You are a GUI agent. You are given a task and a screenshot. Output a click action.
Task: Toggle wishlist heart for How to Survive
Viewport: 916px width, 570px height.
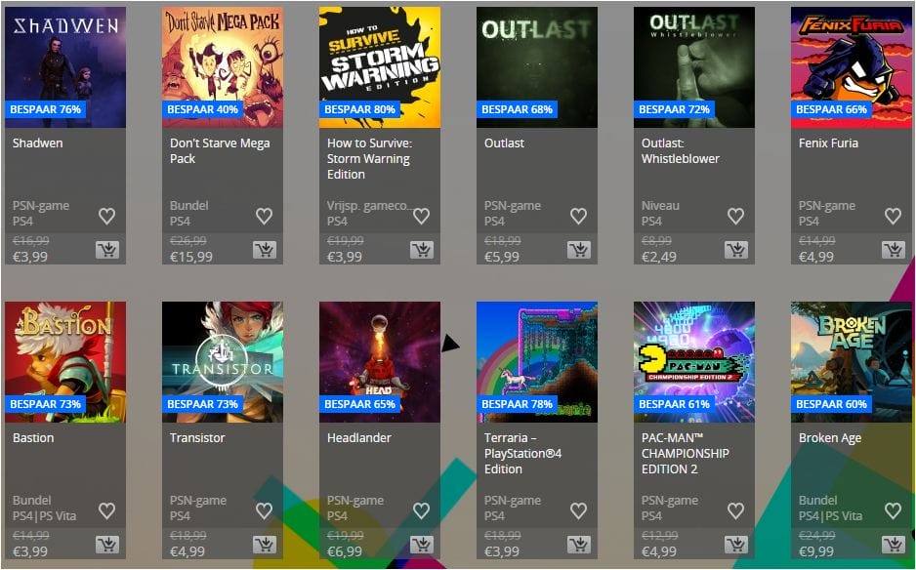pyautogui.click(x=421, y=216)
